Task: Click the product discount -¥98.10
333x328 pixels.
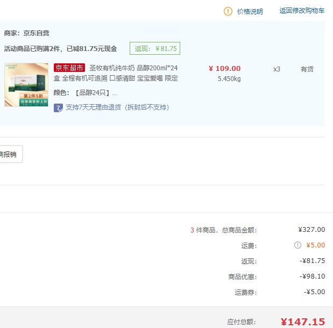Action: click(x=312, y=276)
